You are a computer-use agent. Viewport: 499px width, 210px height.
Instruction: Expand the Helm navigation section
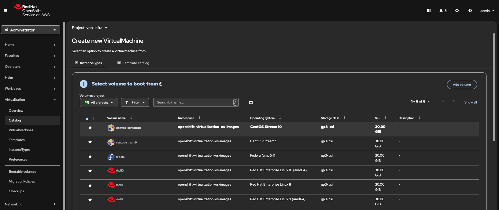pos(31,78)
